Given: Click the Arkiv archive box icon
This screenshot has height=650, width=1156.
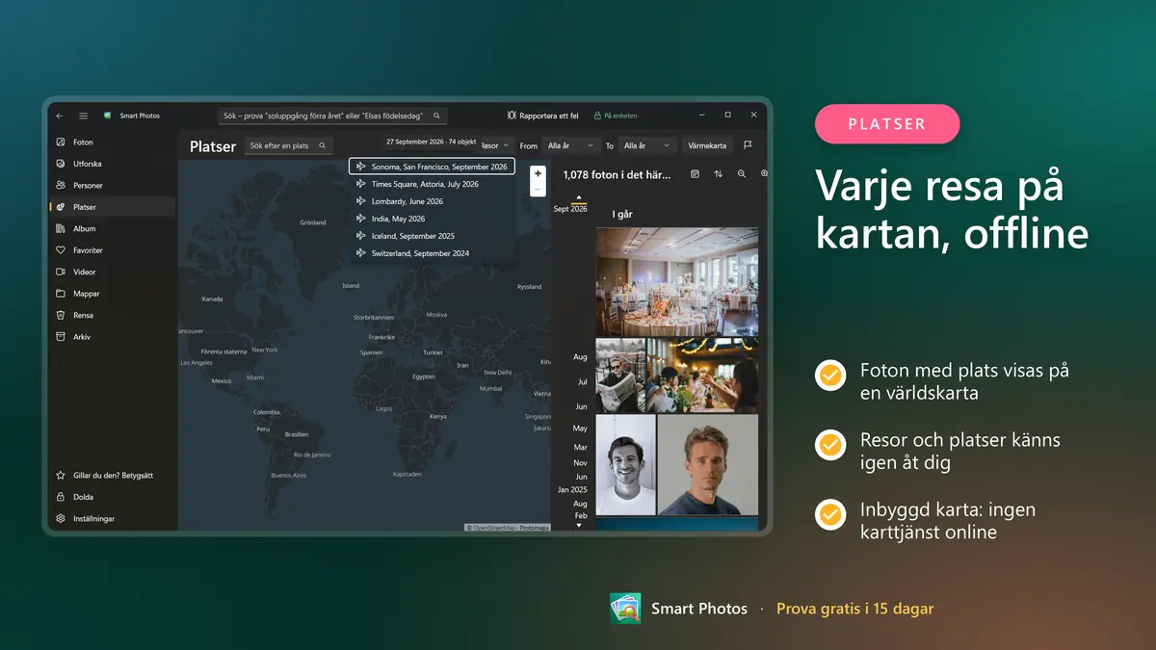Looking at the screenshot, I should [x=61, y=337].
